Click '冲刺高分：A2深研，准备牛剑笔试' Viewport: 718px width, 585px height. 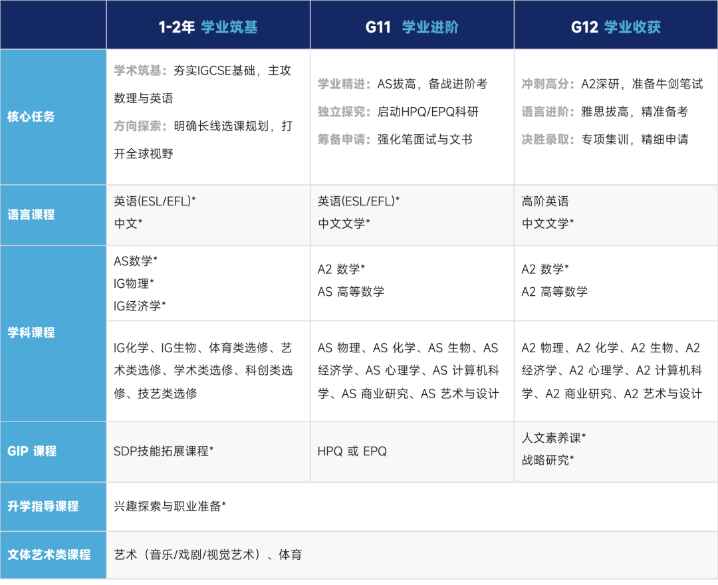(x=612, y=84)
